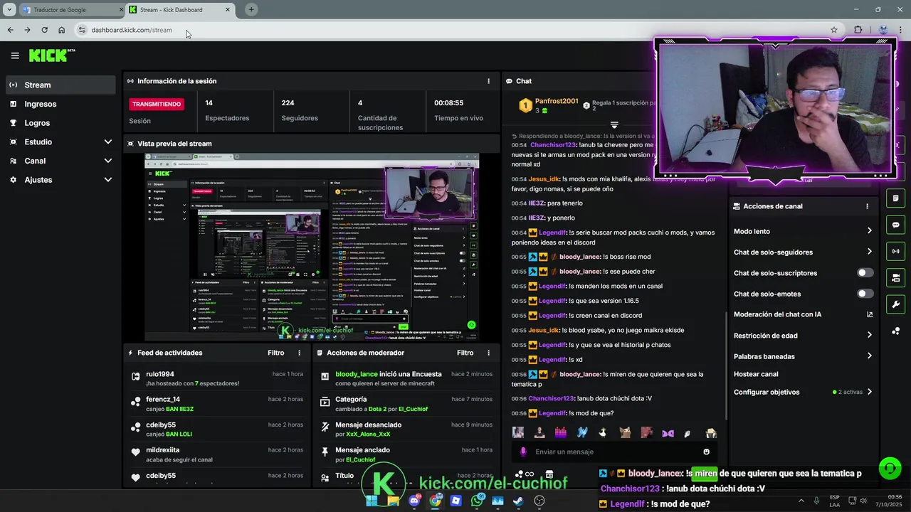Click mildrexiita follow heart icon
Viewport: 911px width, 512px height.
click(x=135, y=452)
